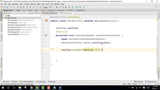Toggle the Gradle panel on right edge
Image resolution: width=160 pixels, height=90 pixels.
click(159, 16)
